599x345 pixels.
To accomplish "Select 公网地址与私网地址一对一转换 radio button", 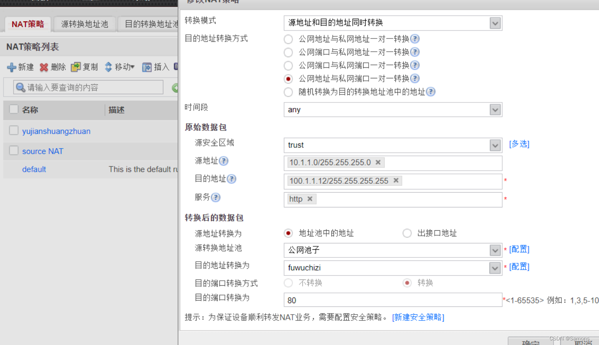I will 288,39.
